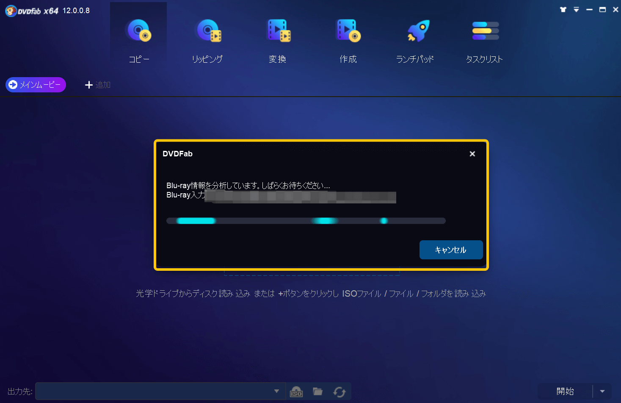
Task: Click the refresh arrows icon near output
Action: coord(339,392)
